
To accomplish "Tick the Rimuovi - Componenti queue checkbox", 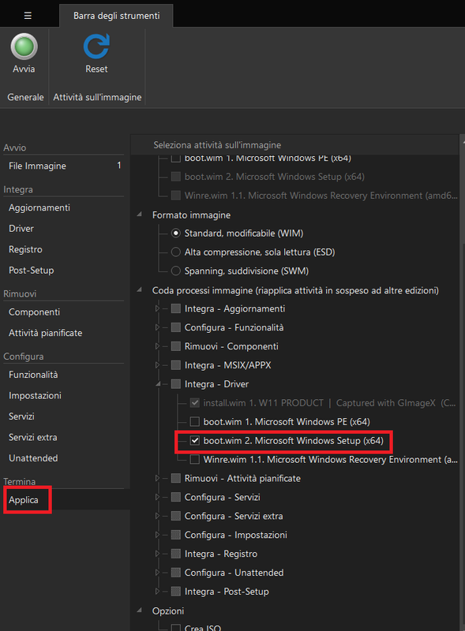I will click(x=176, y=346).
